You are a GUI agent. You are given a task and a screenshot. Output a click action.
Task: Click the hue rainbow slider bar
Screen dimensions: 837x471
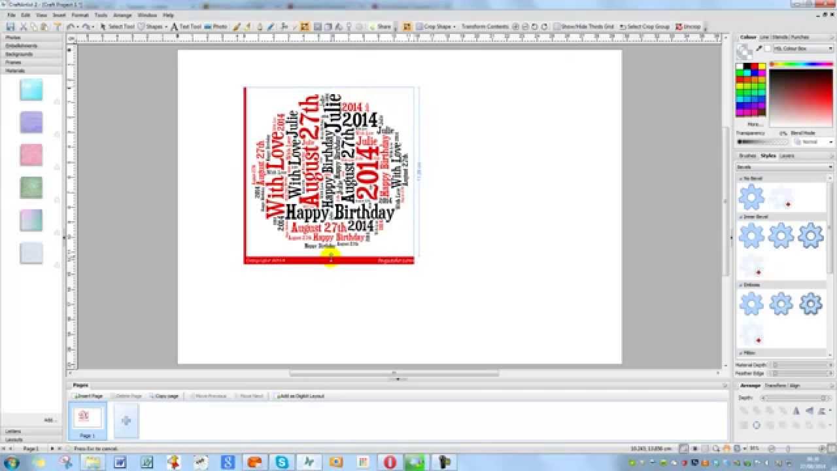coord(802,64)
